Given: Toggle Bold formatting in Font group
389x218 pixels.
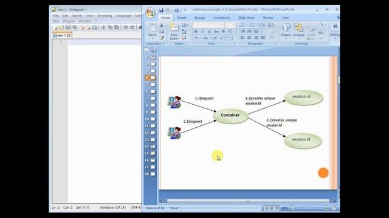Looking at the screenshot, I should coord(196,31).
